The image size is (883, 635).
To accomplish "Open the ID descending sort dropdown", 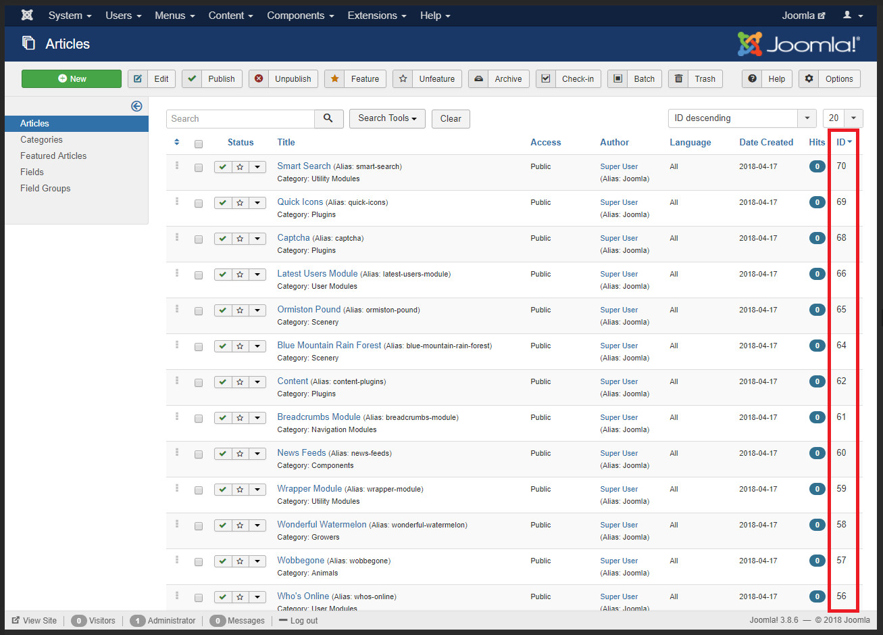I will click(x=742, y=118).
